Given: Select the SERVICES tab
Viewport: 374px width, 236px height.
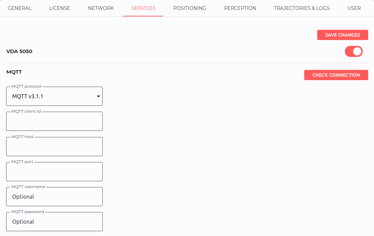Looking at the screenshot, I should click(x=143, y=8).
